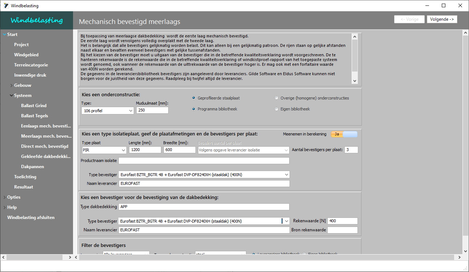Minimize the Windbelasting window
This screenshot has height=272, width=469.
pyautogui.click(x=427, y=5)
